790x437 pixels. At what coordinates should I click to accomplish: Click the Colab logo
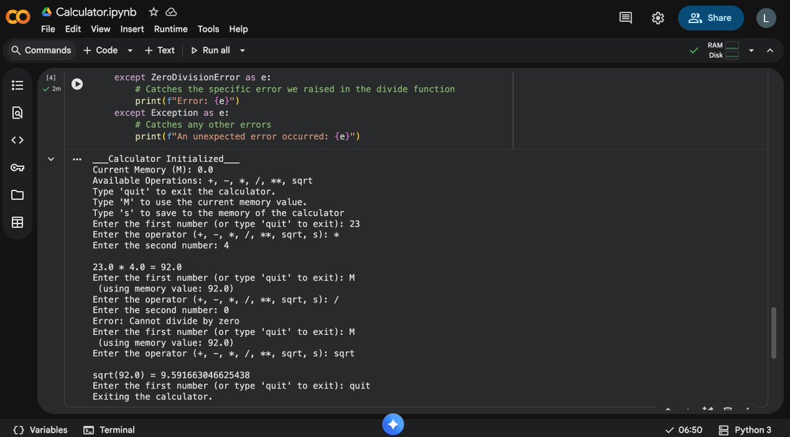click(17, 18)
